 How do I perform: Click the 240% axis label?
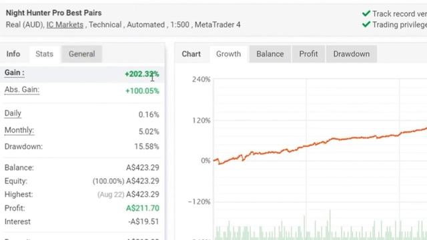(x=201, y=79)
